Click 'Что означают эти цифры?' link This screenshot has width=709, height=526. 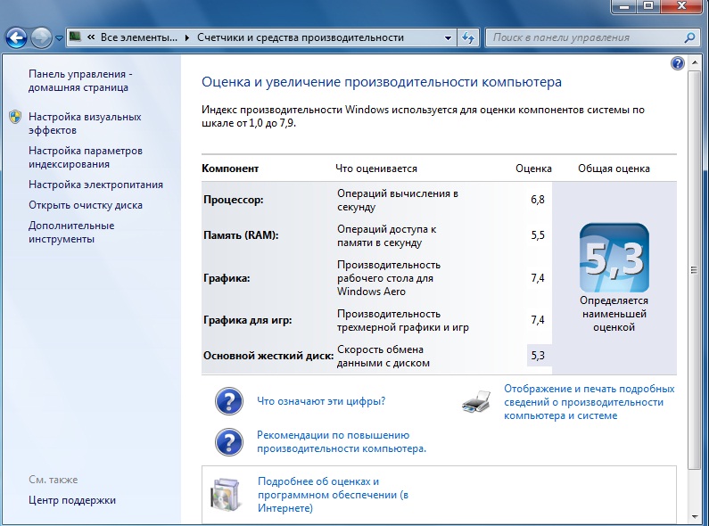[321, 401]
